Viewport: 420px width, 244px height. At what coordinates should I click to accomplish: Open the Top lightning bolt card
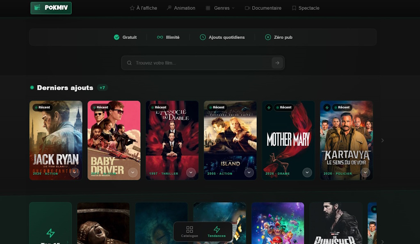(50, 223)
